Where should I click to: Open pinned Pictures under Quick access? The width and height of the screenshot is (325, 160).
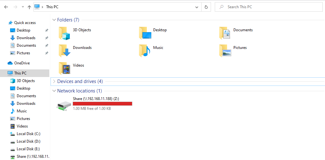pos(23,53)
